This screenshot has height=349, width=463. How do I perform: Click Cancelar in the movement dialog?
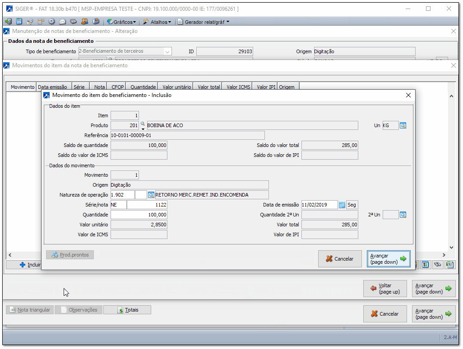click(x=339, y=259)
